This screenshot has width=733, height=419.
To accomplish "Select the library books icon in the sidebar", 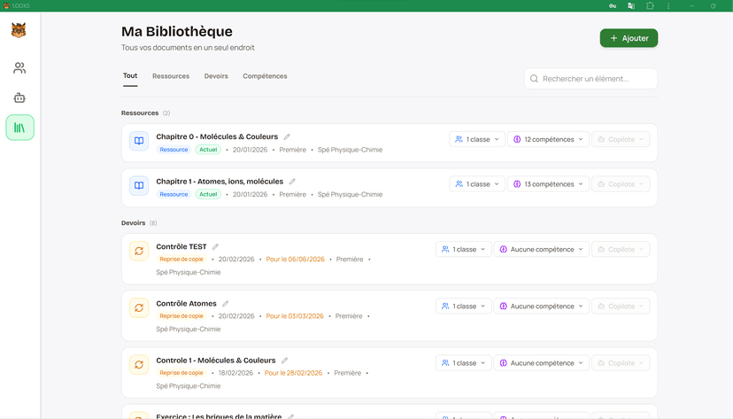I will tap(19, 128).
